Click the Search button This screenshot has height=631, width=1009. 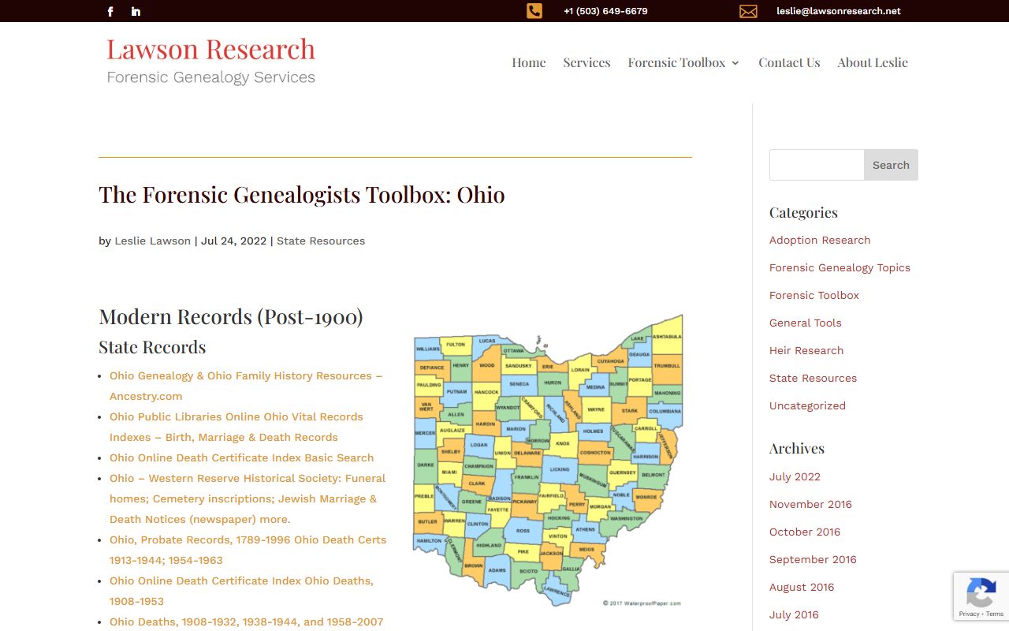891,165
